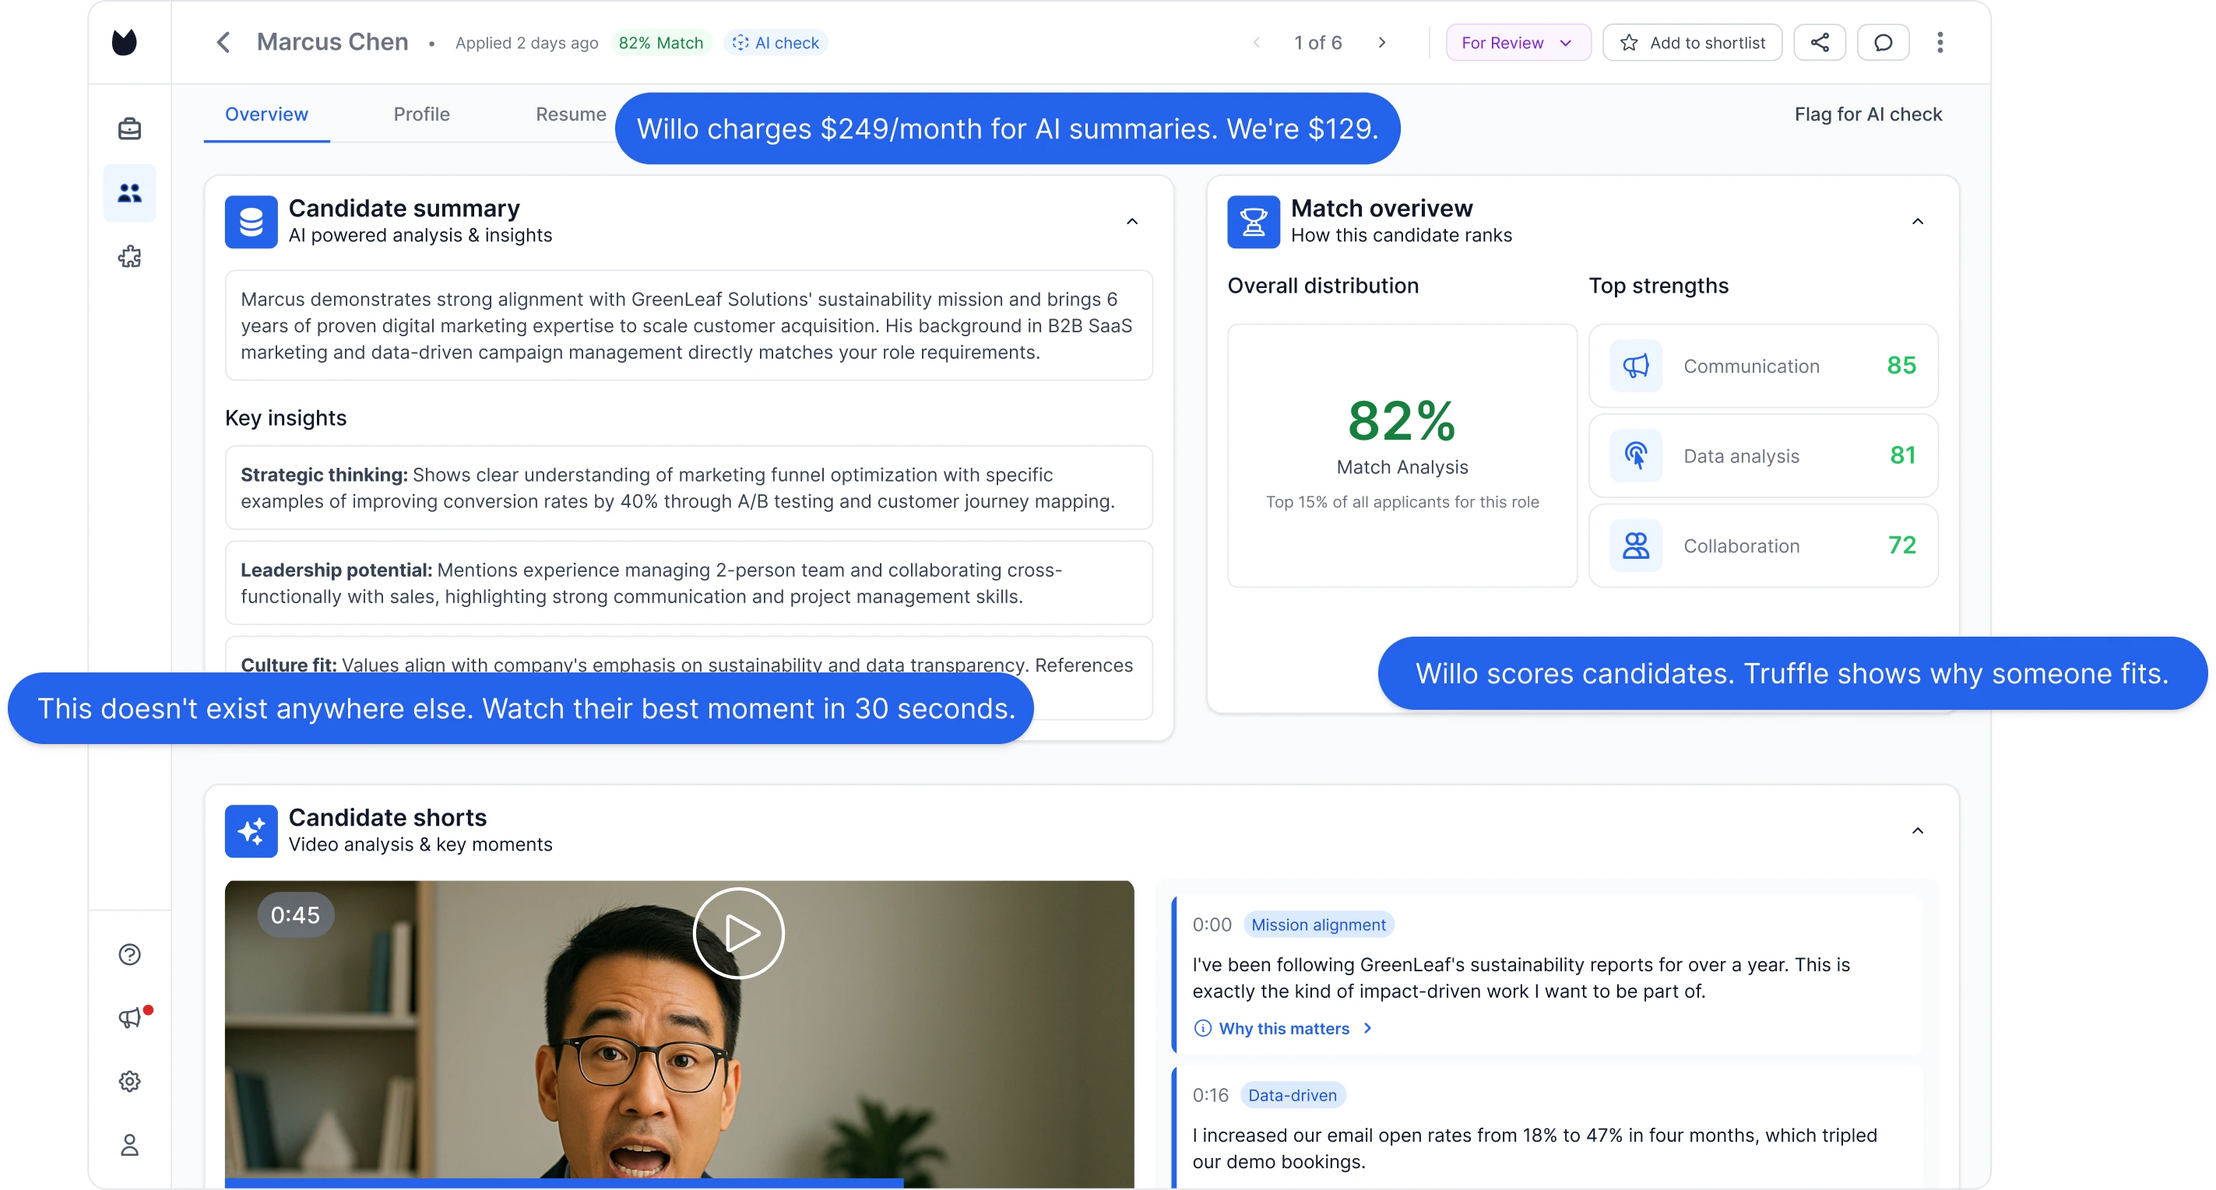The height and width of the screenshot is (1190, 2216).
Task: Click the user account icon in sidebar
Action: pos(129,1144)
